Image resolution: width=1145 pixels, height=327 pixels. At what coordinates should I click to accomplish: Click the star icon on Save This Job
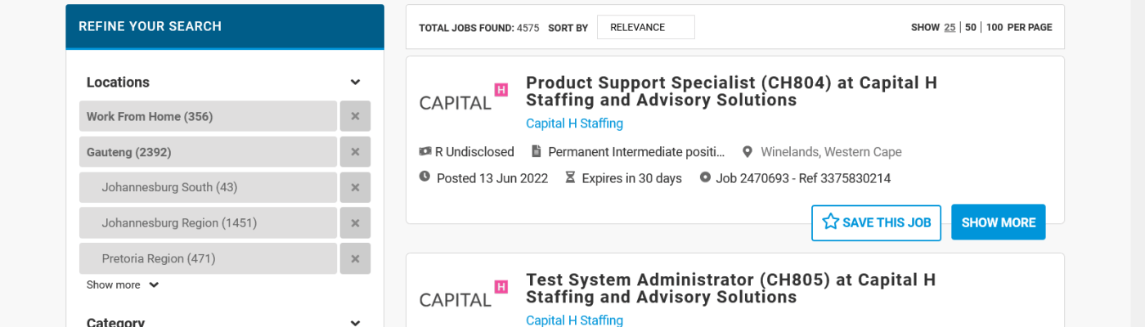831,222
